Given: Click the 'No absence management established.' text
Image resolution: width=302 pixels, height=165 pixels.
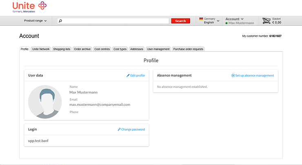Looking at the screenshot, I should (182, 87).
